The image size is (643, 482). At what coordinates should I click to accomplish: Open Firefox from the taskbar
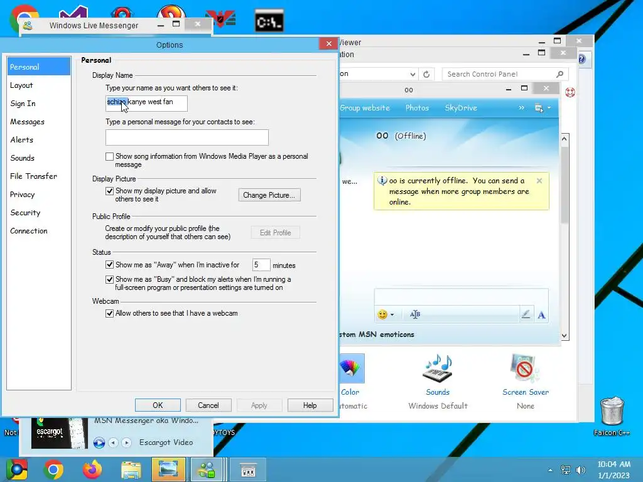pos(92,469)
